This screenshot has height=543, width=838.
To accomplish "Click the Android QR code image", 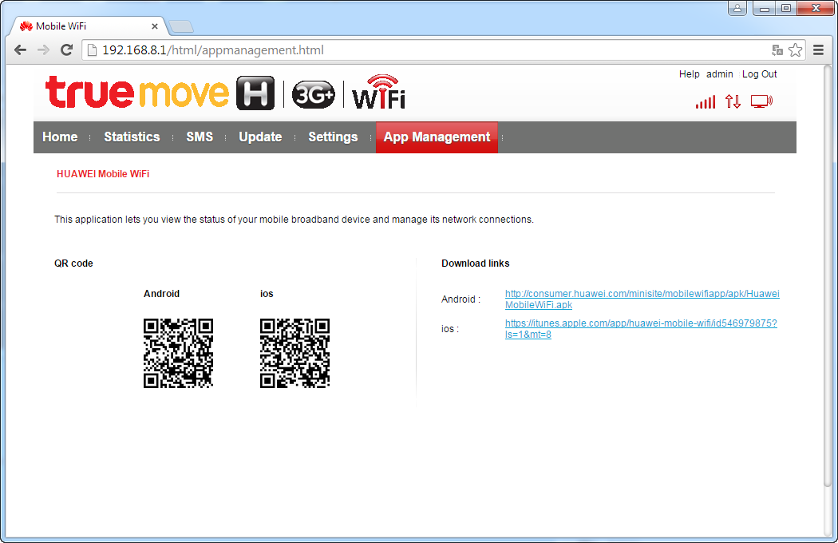I will click(x=179, y=353).
